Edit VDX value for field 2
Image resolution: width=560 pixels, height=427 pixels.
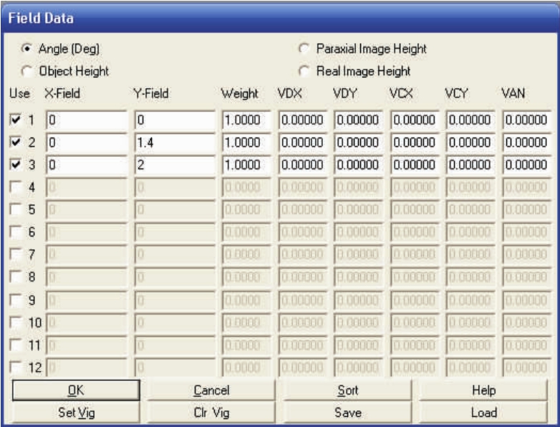tap(302, 143)
